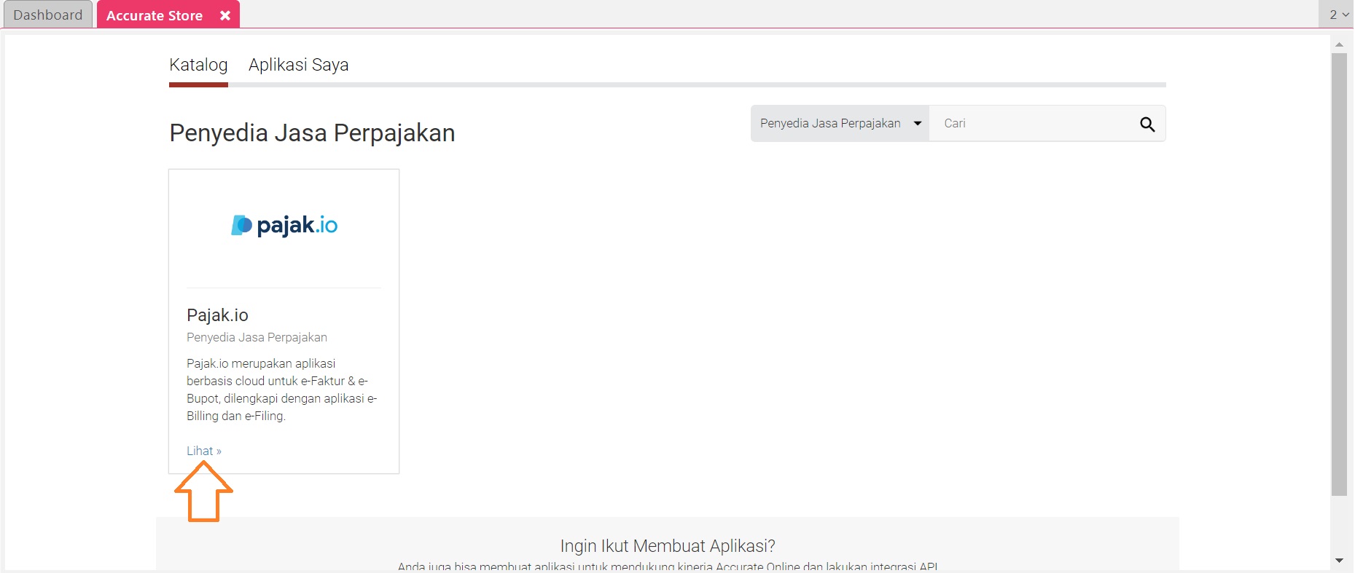Click the Penyedia Jasa Perpajakan subtitle under Pajak.io
Screen dimensions: 1355x573
pos(257,337)
